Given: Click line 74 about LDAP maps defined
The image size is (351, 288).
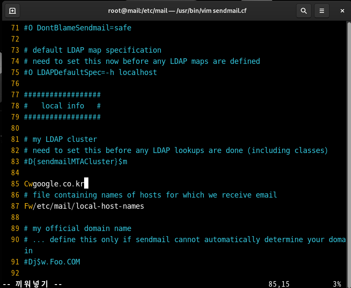Looking at the screenshot, I should [x=142, y=61].
